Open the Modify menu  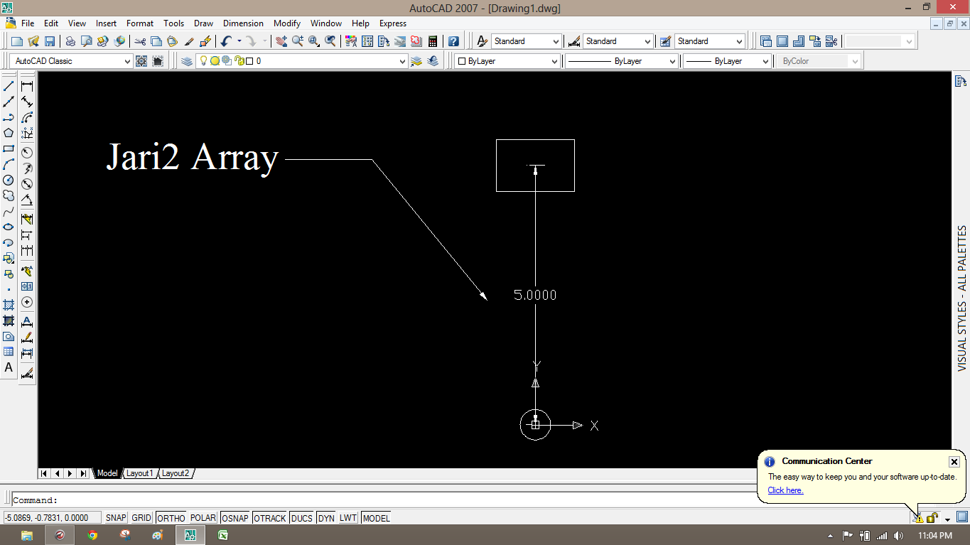tap(287, 23)
